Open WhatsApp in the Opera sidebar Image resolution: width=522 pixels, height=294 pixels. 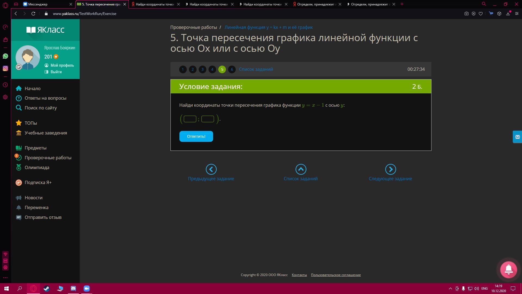(x=5, y=56)
